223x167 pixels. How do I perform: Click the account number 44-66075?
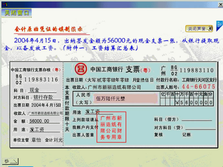(198, 86)
